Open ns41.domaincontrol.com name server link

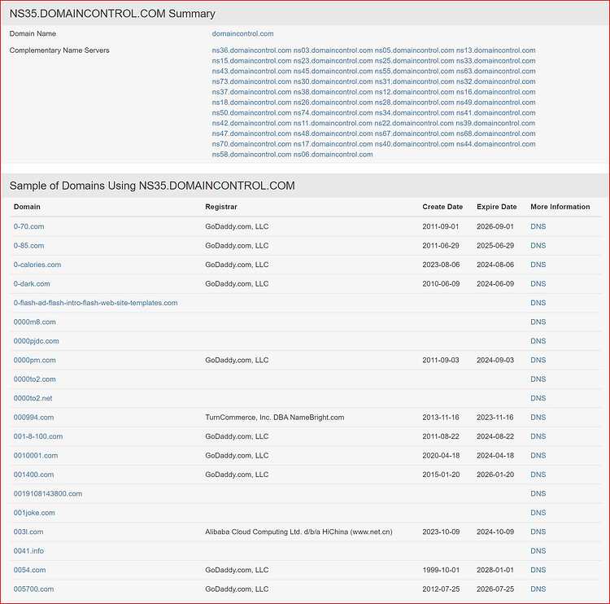(x=495, y=112)
